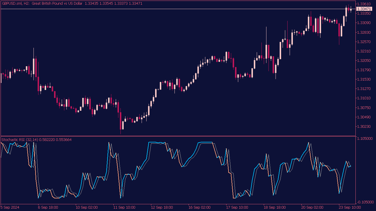376x211 pixels.
Task: Click the 10 Sep 02:00 time label
Action: pos(86,207)
